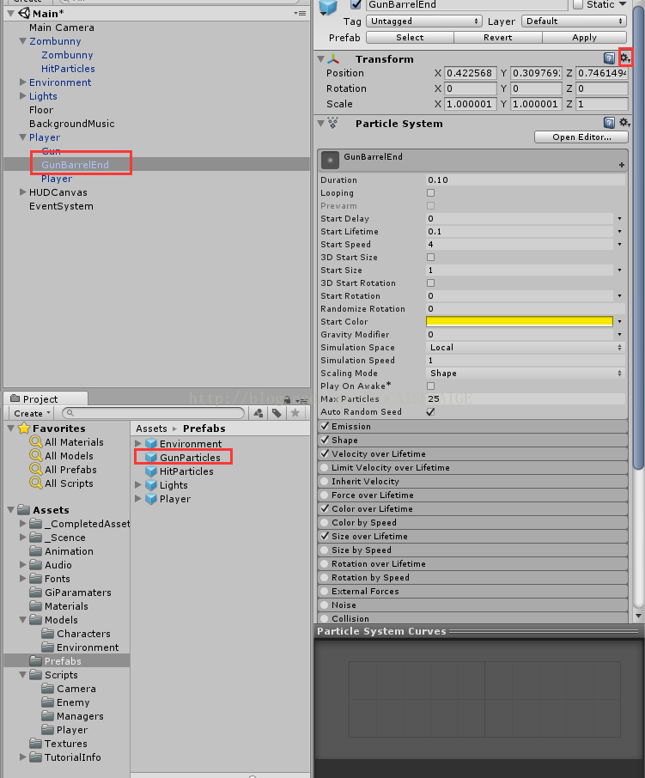Enable the Noise module
This screenshot has width=645, height=778.
coord(325,605)
